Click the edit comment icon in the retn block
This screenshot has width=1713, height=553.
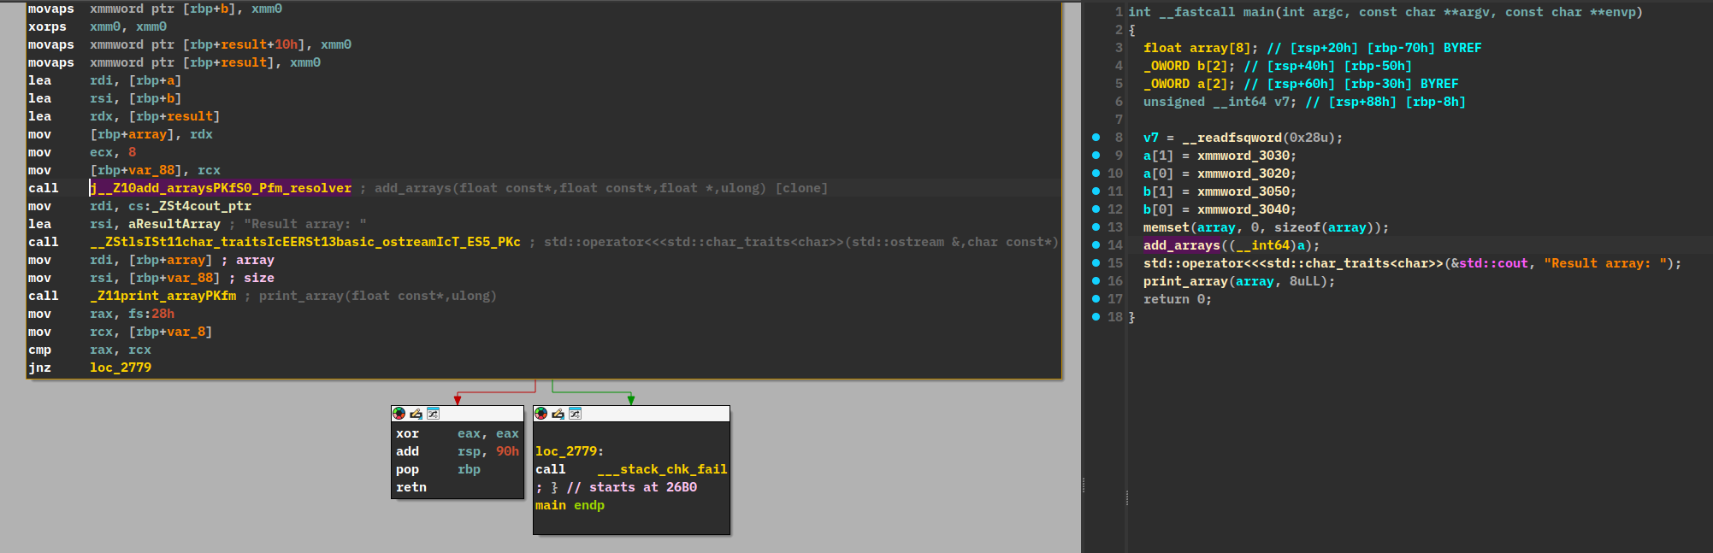pos(416,414)
